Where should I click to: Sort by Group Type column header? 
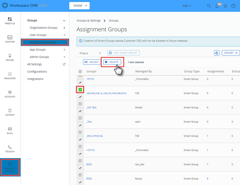coord(192,71)
